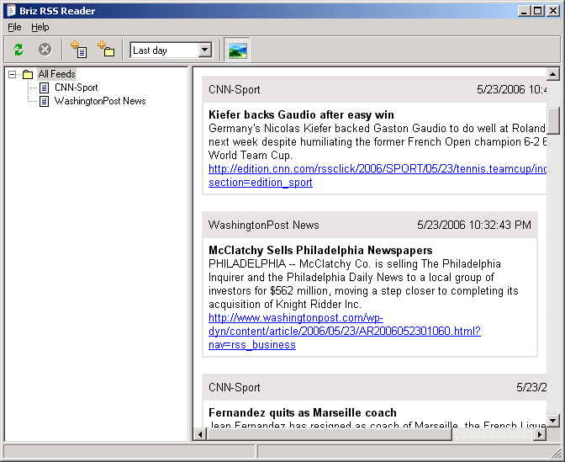The width and height of the screenshot is (565, 462).
Task: Open the Last day period dropdown
Action: pyautogui.click(x=204, y=50)
